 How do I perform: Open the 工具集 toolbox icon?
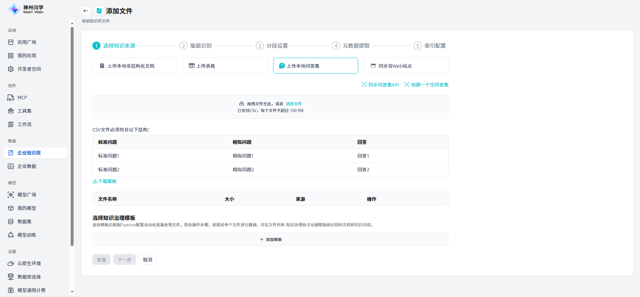(11, 111)
